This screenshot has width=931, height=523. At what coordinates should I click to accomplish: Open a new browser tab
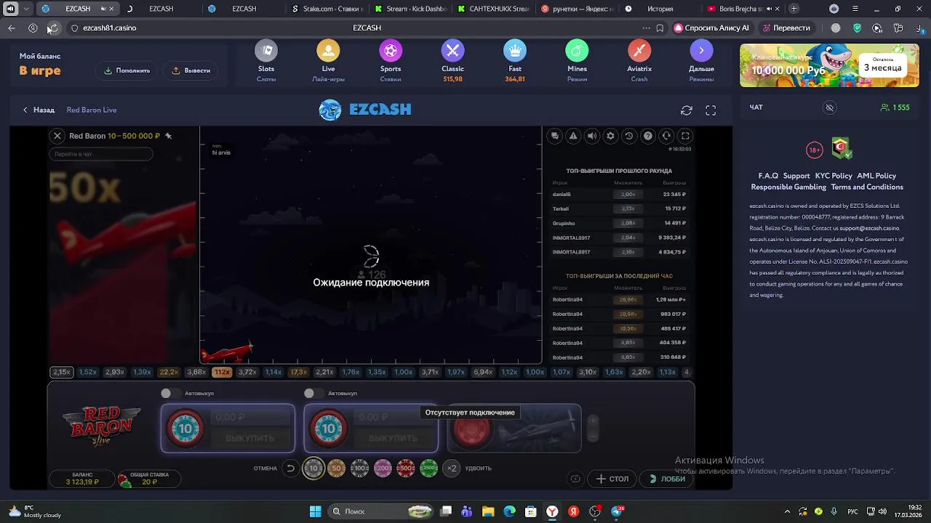(x=794, y=9)
